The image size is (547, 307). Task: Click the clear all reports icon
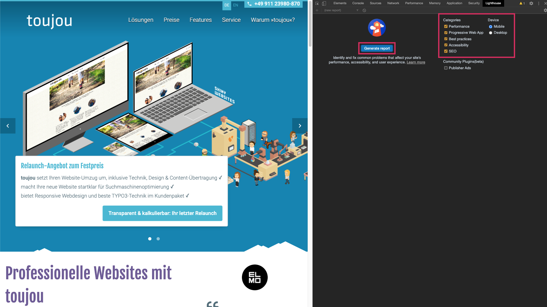click(364, 10)
